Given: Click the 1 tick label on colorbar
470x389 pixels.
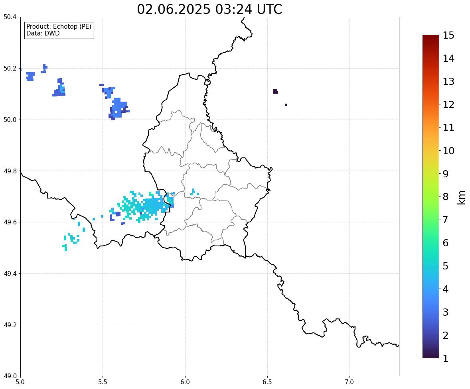Looking at the screenshot, I should click(445, 358).
